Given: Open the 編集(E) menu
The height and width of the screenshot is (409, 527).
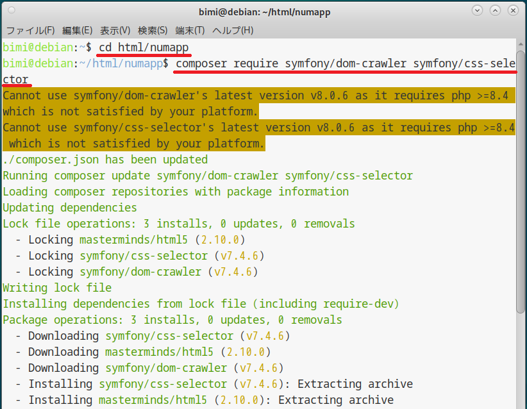Looking at the screenshot, I should pyautogui.click(x=77, y=30).
